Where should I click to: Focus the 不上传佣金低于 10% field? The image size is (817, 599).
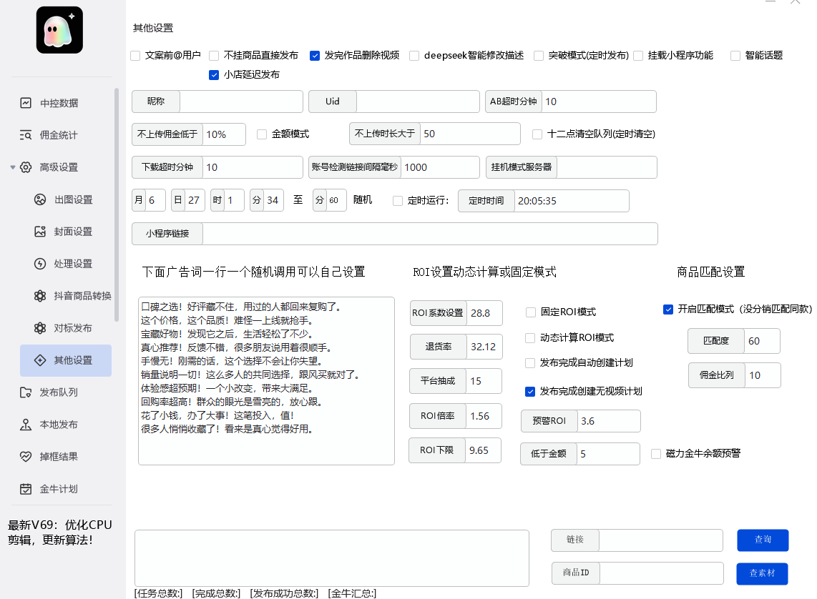click(224, 134)
